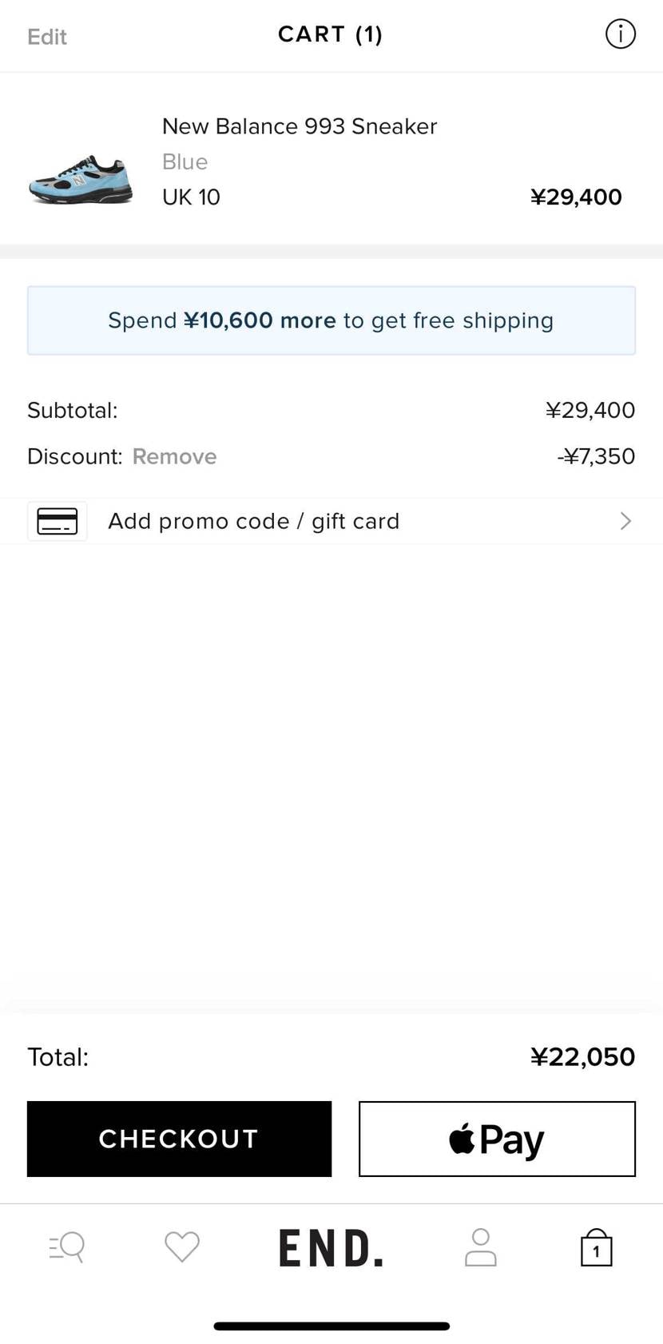The width and height of the screenshot is (663, 1344).
Task: Pay with the Apple Pay button
Action: coord(497,1139)
